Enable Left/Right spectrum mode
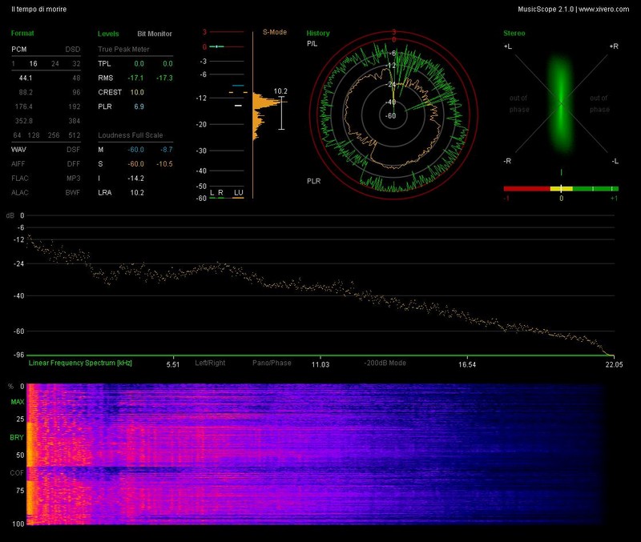 (210, 363)
